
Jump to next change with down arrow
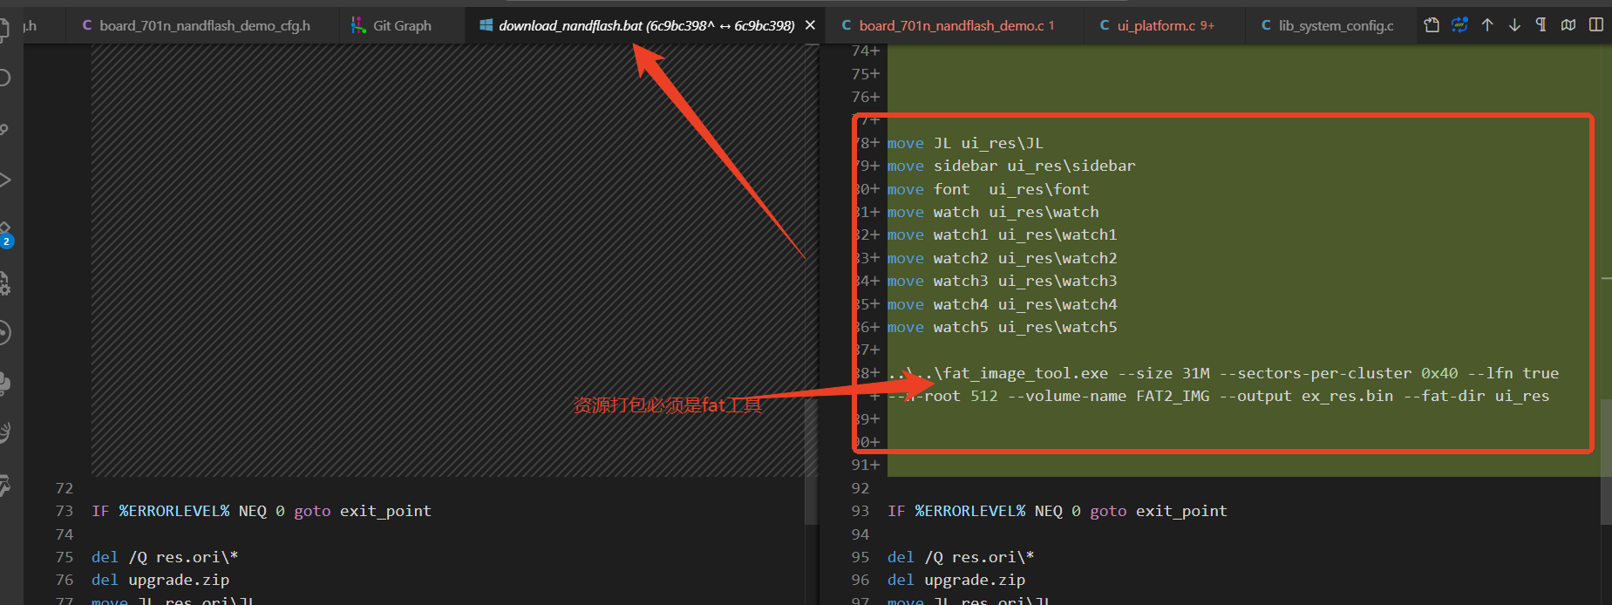click(x=1514, y=25)
